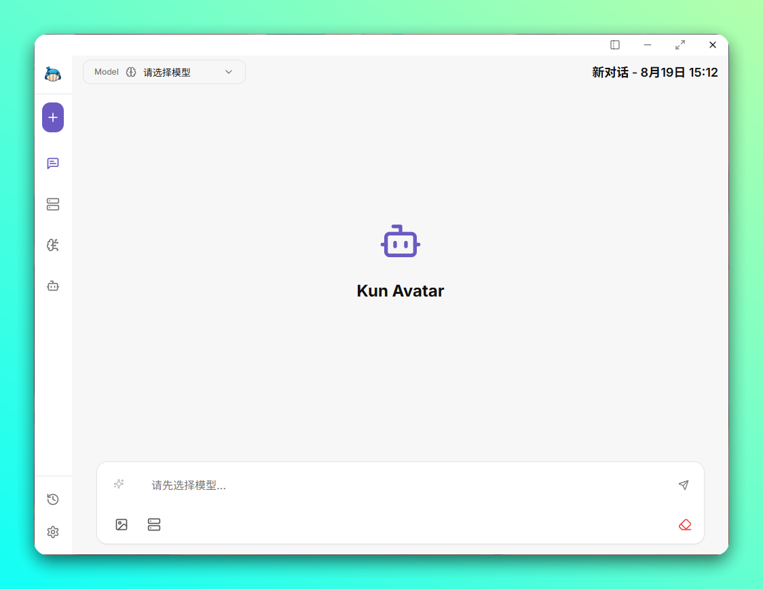763x589 pixels.
Task: Click server icon in input toolbar
Action: (154, 525)
